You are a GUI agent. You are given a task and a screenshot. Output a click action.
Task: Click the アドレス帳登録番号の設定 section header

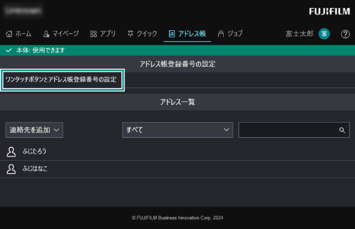178,64
